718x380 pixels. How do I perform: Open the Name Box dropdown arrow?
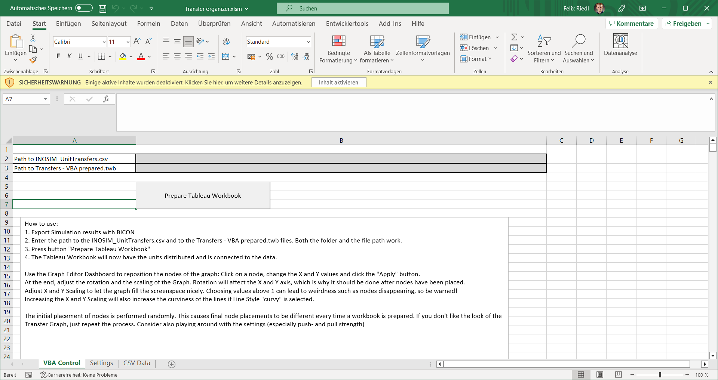pyautogui.click(x=45, y=99)
